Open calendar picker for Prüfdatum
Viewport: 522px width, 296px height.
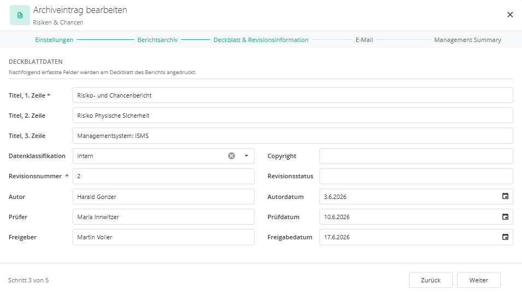point(505,216)
